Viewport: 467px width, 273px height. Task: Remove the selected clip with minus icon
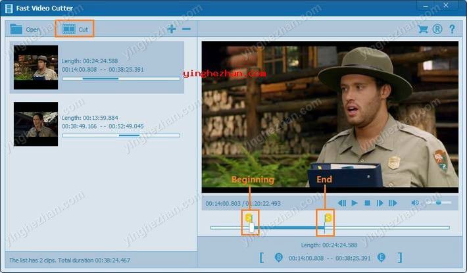point(186,29)
